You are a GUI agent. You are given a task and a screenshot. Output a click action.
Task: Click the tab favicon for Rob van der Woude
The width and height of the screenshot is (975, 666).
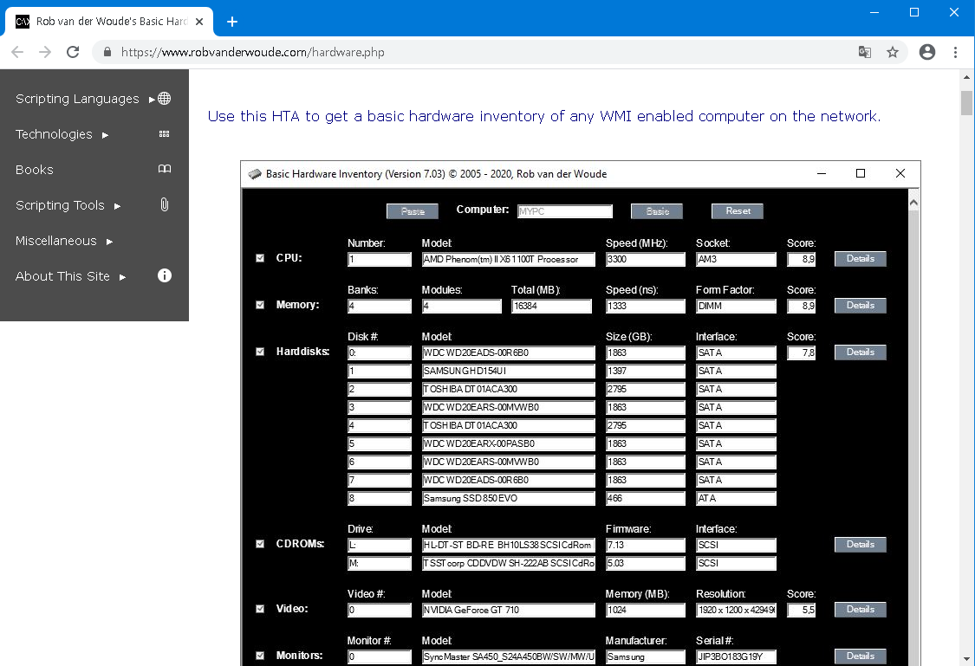[x=23, y=22]
